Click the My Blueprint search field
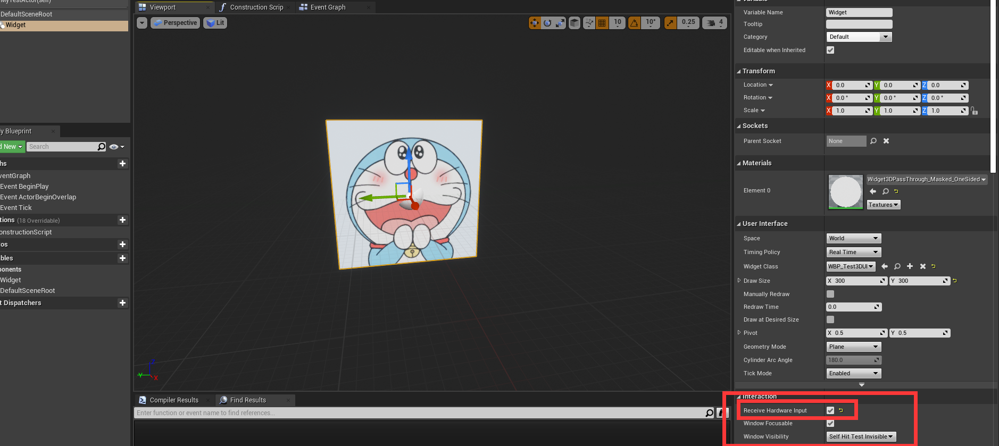This screenshot has width=999, height=446. click(x=66, y=147)
